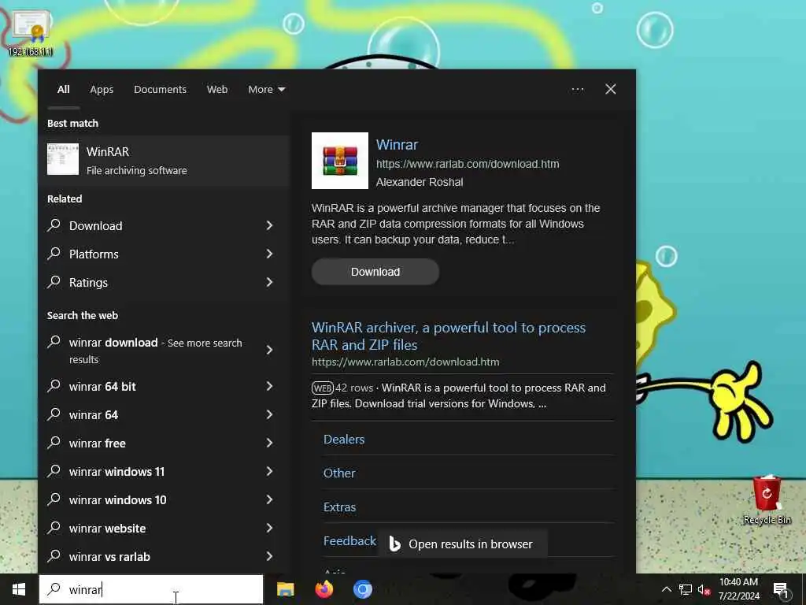Expand the Platforms suggestion arrow
This screenshot has width=806, height=605.
tap(269, 254)
